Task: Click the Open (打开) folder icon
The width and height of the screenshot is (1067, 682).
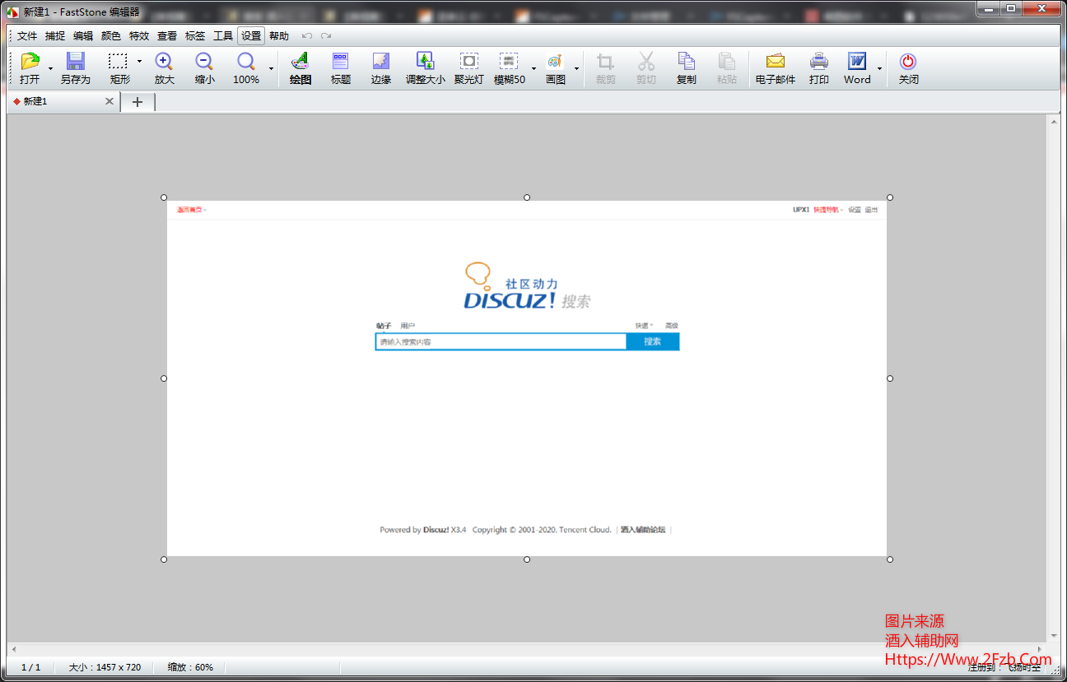Action: point(30,62)
